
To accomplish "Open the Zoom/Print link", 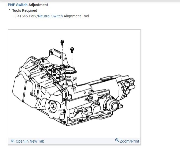I will coord(130,141).
